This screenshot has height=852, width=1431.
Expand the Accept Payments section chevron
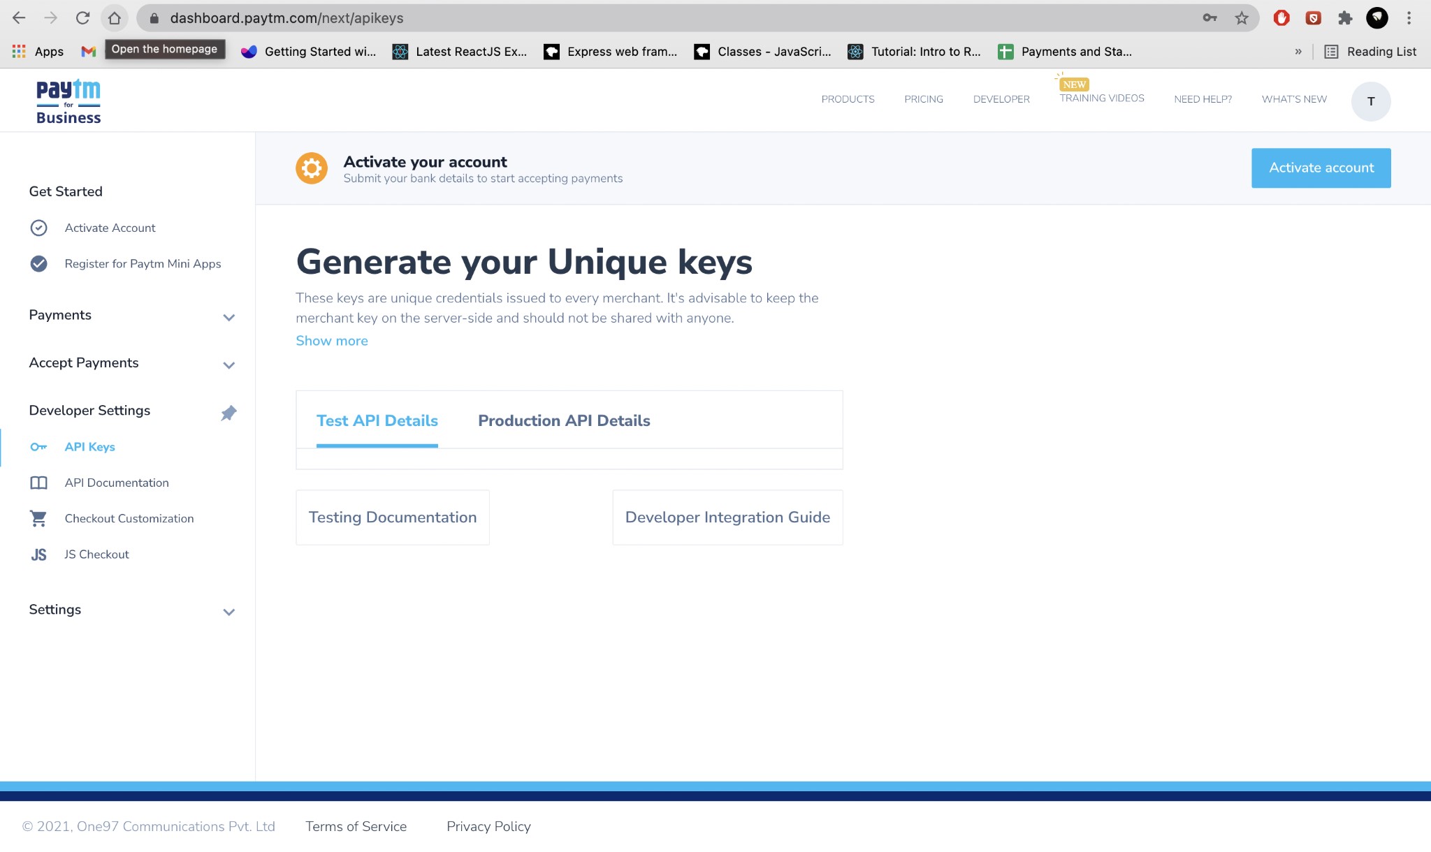(x=228, y=365)
